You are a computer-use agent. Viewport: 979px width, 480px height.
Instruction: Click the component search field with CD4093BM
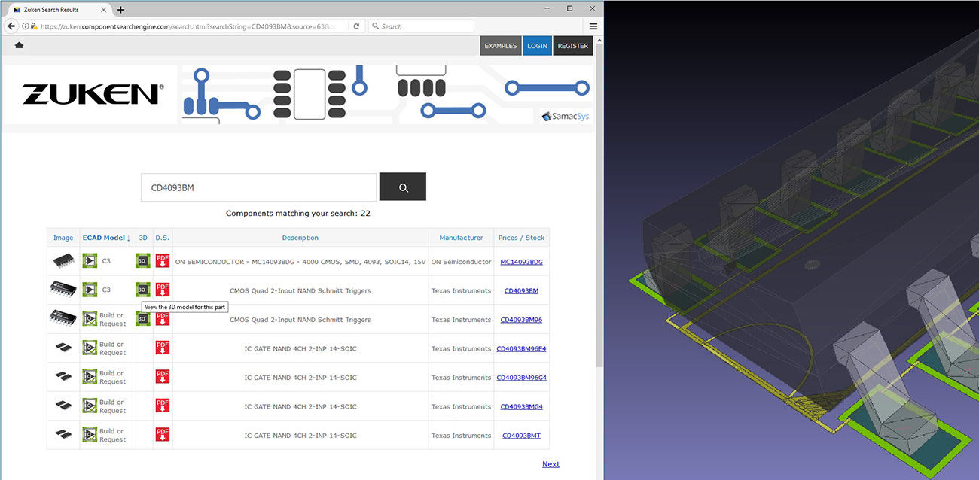click(x=258, y=187)
